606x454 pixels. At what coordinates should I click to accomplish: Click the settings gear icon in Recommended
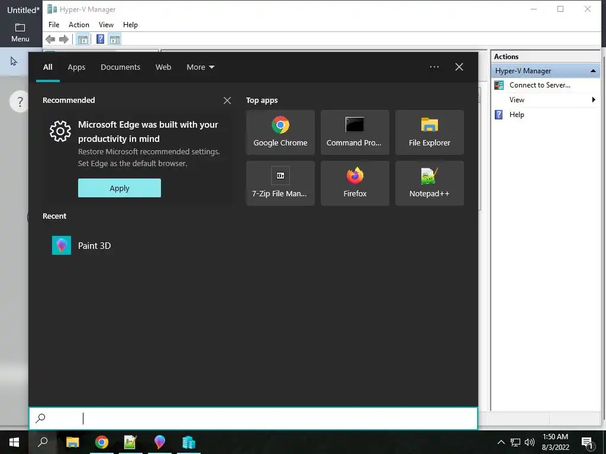pyautogui.click(x=60, y=131)
